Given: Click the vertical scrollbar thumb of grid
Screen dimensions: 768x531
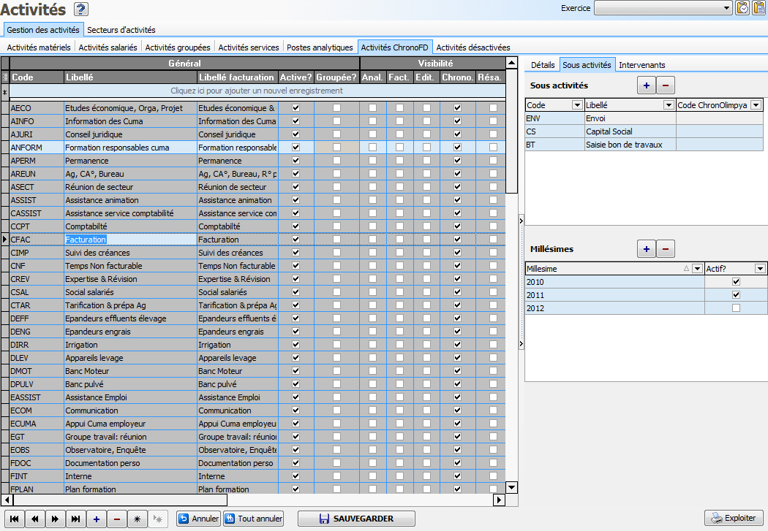Looking at the screenshot, I should 511,131.
